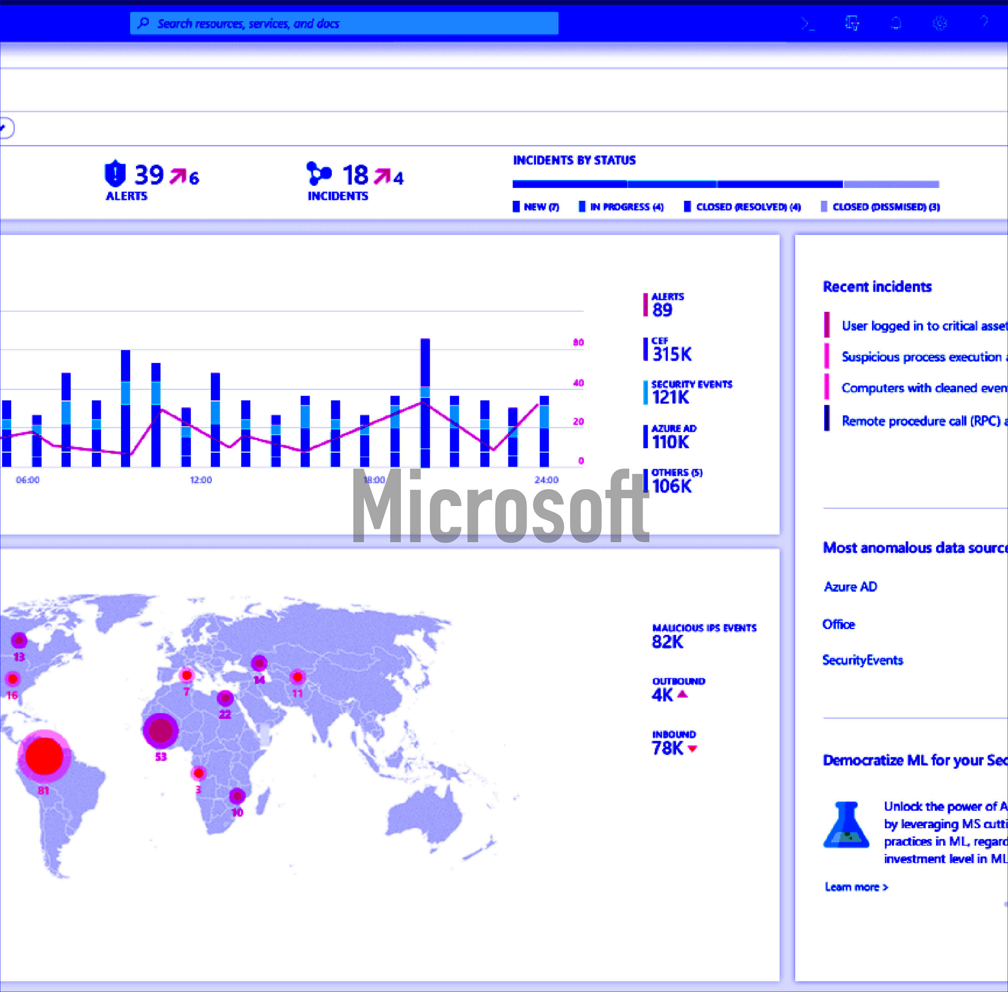
Task: Click the Recent incidents heading
Action: tap(877, 287)
